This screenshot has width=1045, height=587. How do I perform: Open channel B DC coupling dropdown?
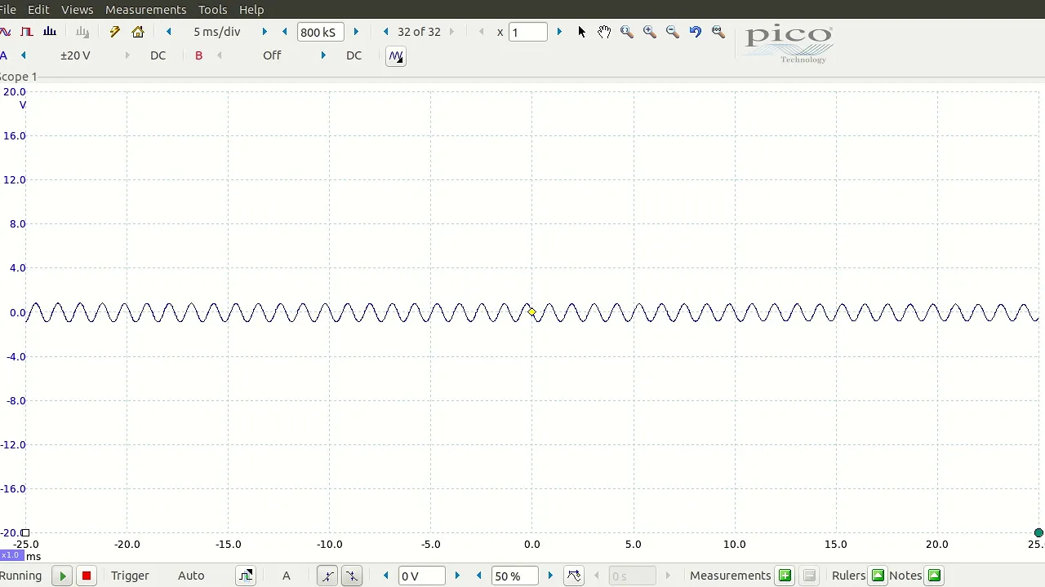354,55
